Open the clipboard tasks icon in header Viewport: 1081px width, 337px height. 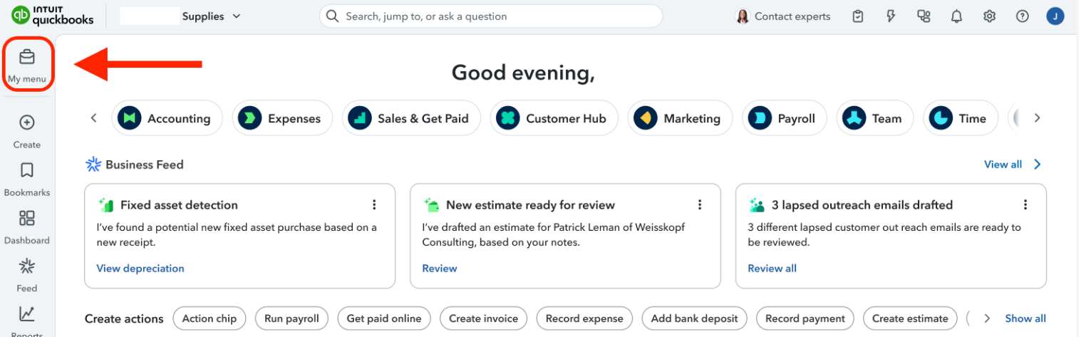coord(858,16)
